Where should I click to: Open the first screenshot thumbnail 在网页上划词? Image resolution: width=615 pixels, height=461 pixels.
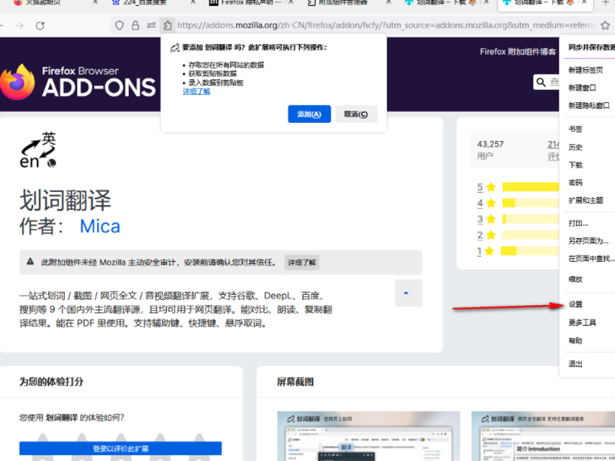(368, 436)
